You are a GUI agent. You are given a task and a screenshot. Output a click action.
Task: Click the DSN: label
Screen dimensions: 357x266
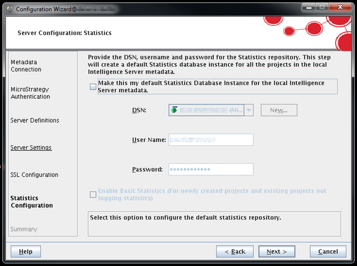139,110
